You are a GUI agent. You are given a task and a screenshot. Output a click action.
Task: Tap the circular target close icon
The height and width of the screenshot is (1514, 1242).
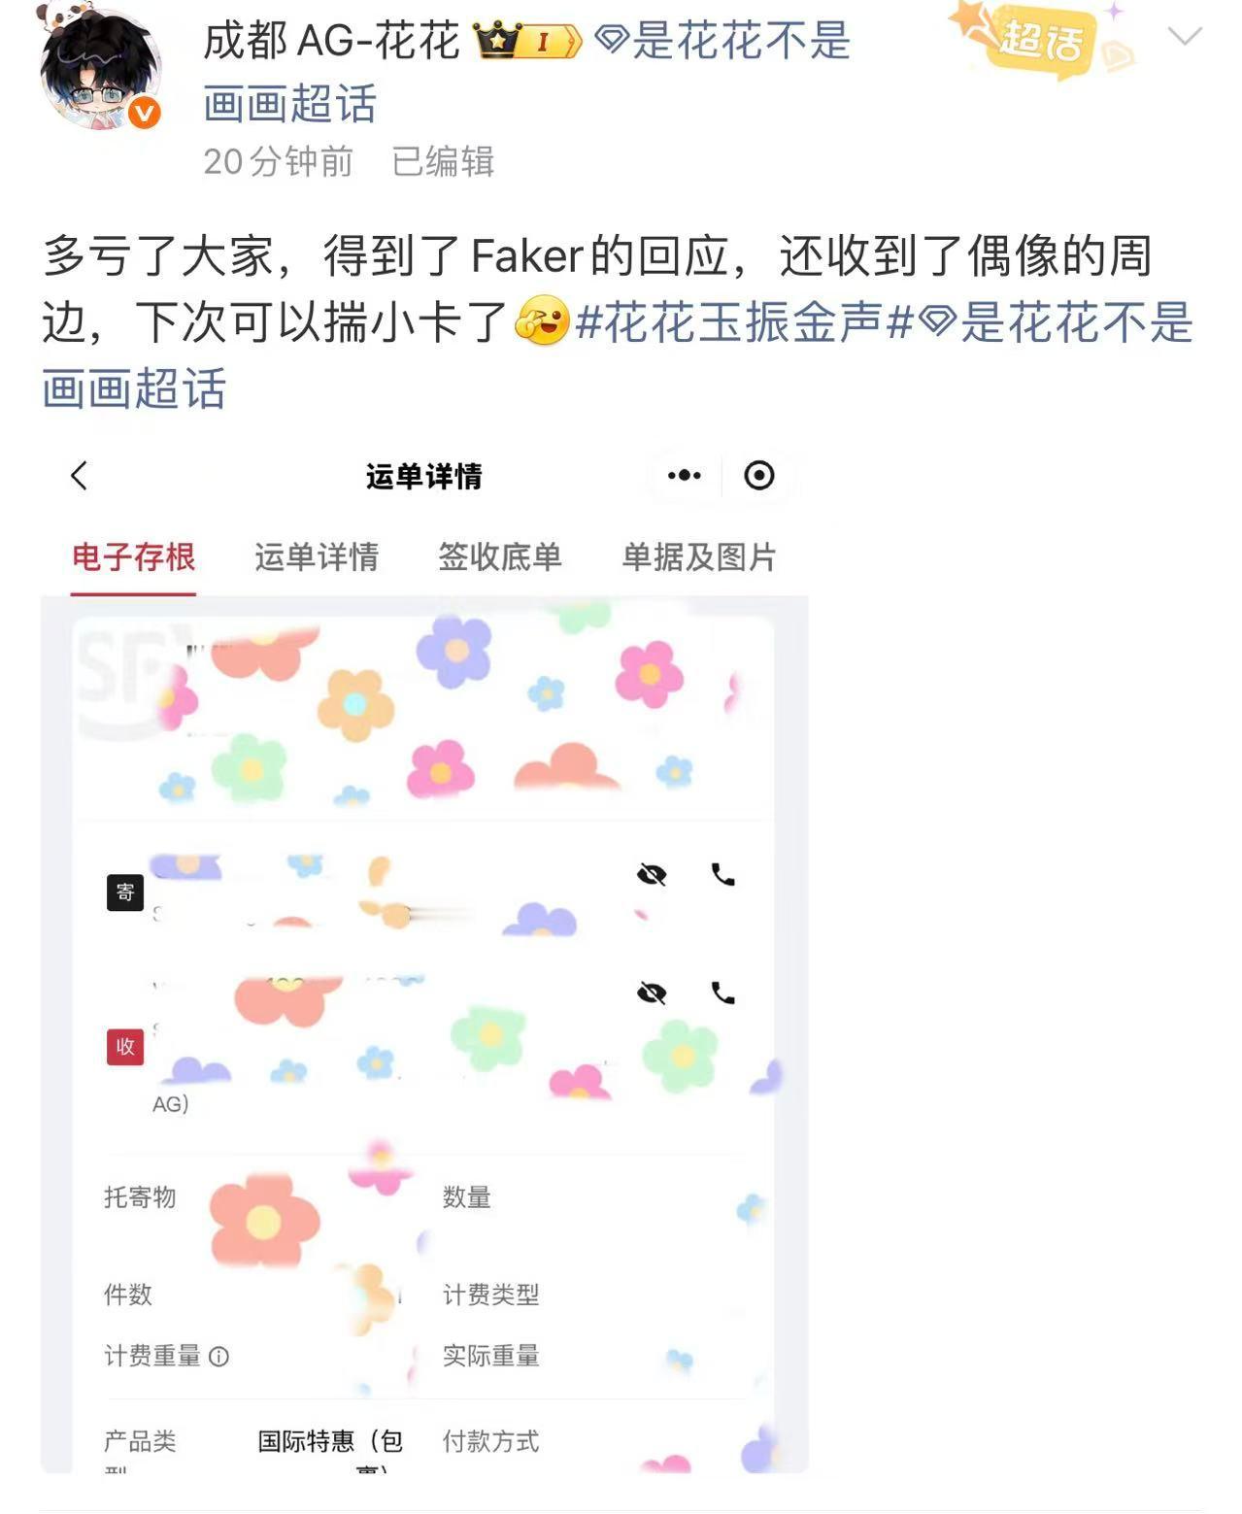coord(759,476)
